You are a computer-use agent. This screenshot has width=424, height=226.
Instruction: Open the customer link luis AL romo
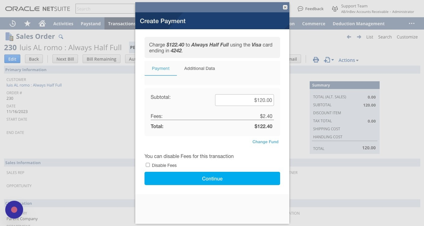[34, 85]
